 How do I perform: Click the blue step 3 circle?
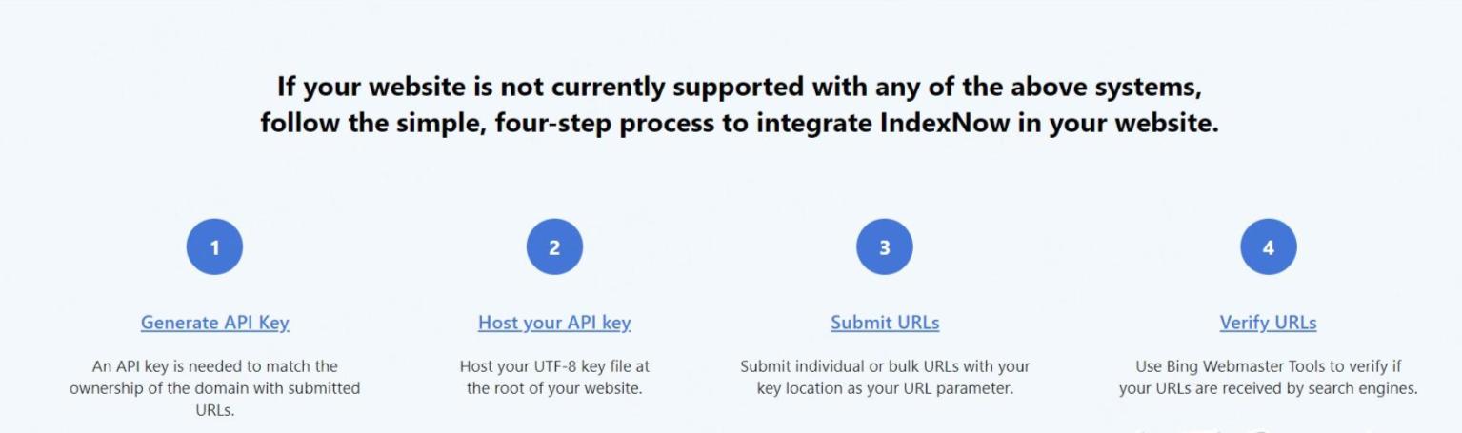click(x=885, y=247)
